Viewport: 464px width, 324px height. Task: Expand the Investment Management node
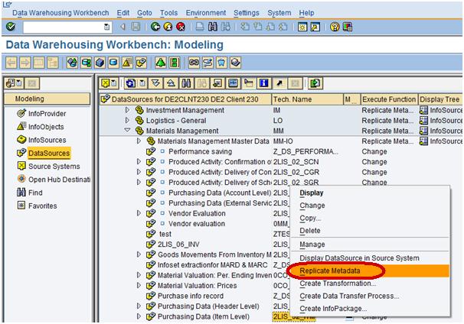(x=128, y=110)
